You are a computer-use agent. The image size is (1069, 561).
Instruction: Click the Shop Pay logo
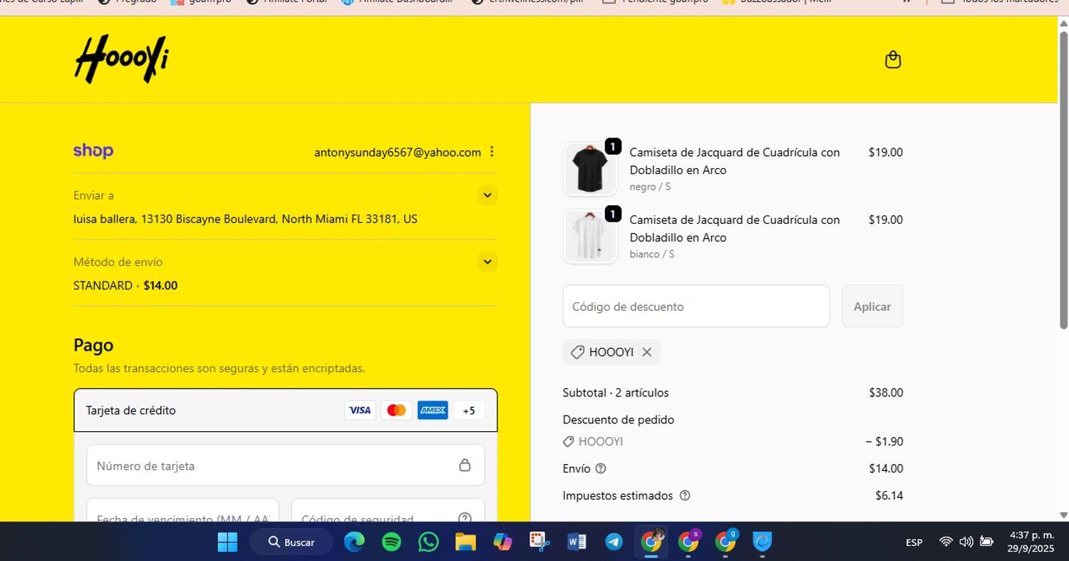coord(93,151)
